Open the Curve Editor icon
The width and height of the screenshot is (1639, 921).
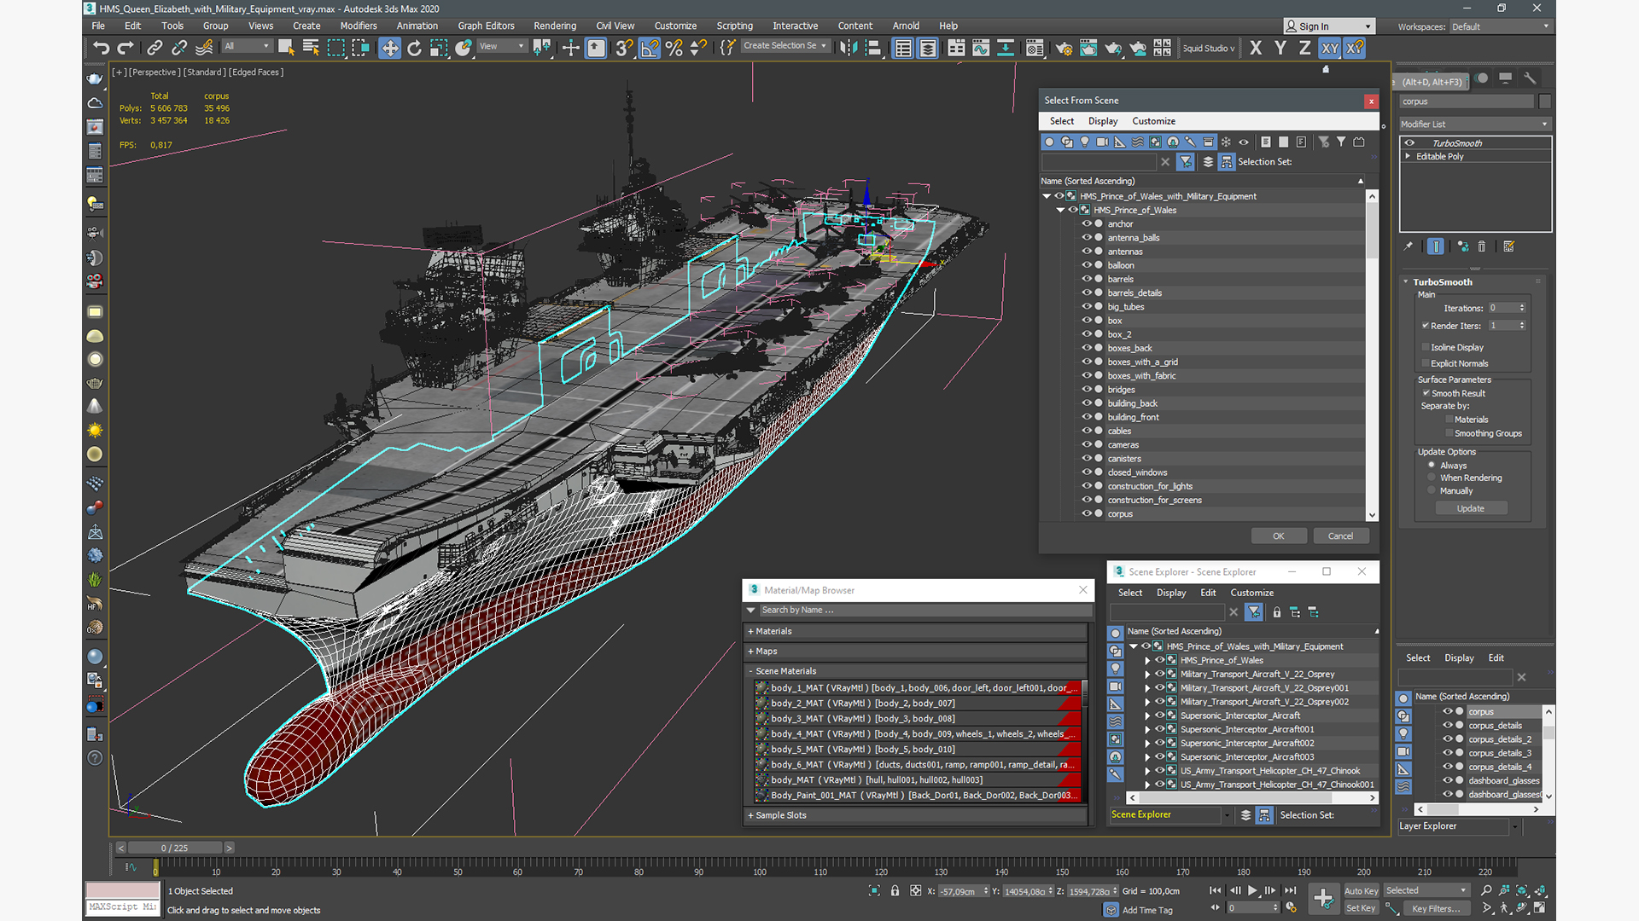(982, 48)
